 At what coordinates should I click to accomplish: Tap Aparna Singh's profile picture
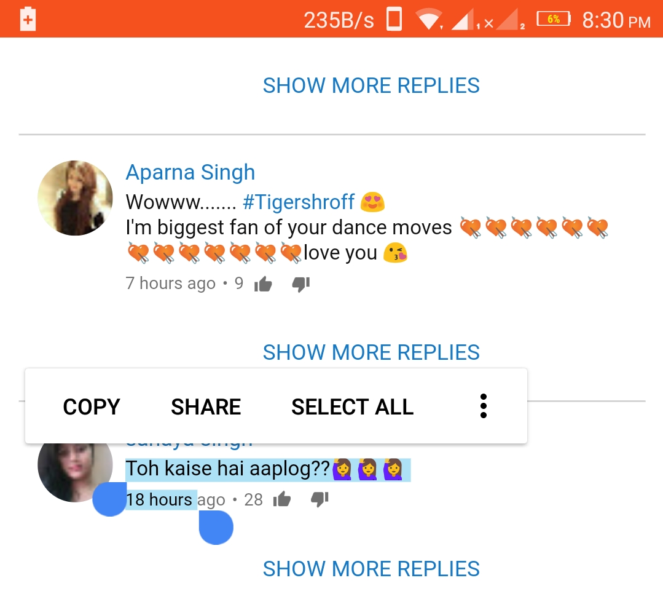coord(75,198)
